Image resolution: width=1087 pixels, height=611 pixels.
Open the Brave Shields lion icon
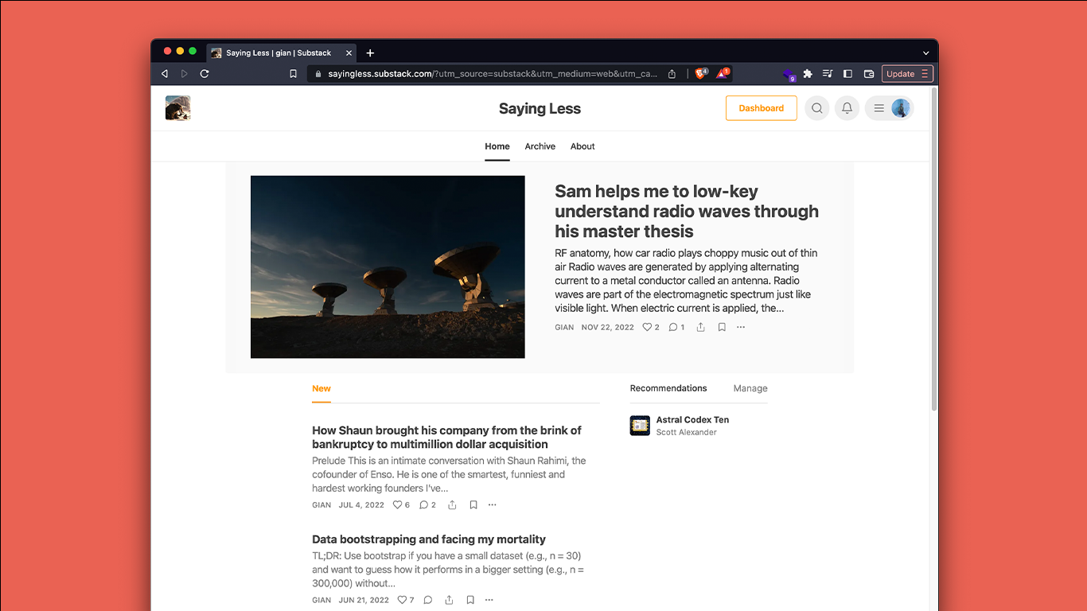[701, 73]
